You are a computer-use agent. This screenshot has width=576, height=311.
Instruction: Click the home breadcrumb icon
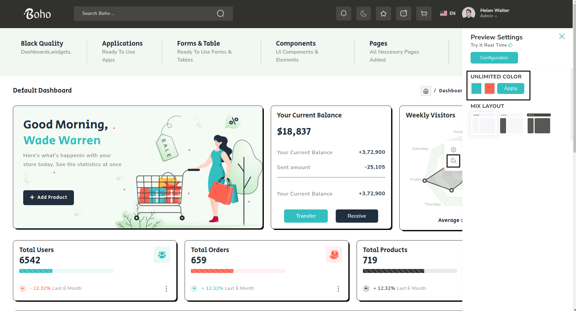pos(426,91)
